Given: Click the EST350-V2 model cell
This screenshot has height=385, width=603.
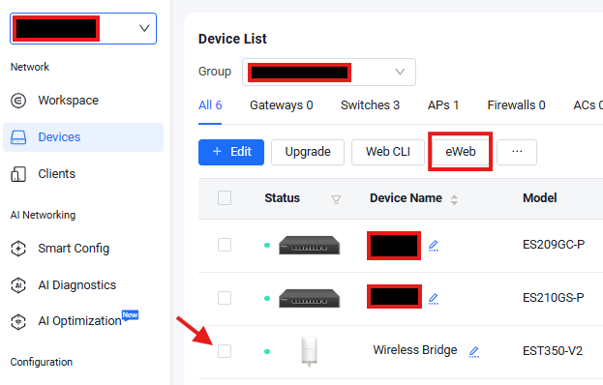Looking at the screenshot, I should [x=553, y=351].
